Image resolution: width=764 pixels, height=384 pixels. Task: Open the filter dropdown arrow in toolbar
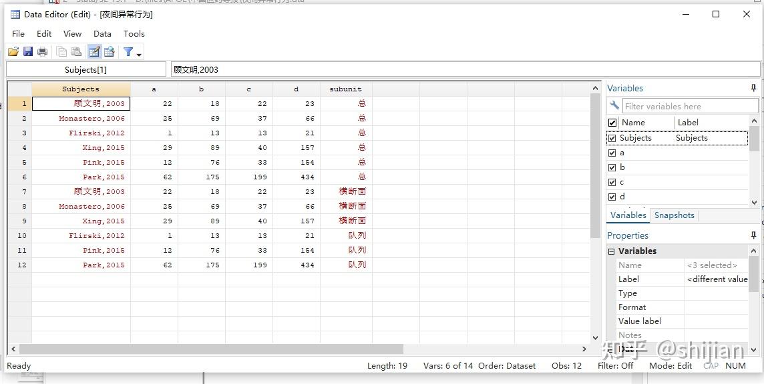point(139,55)
